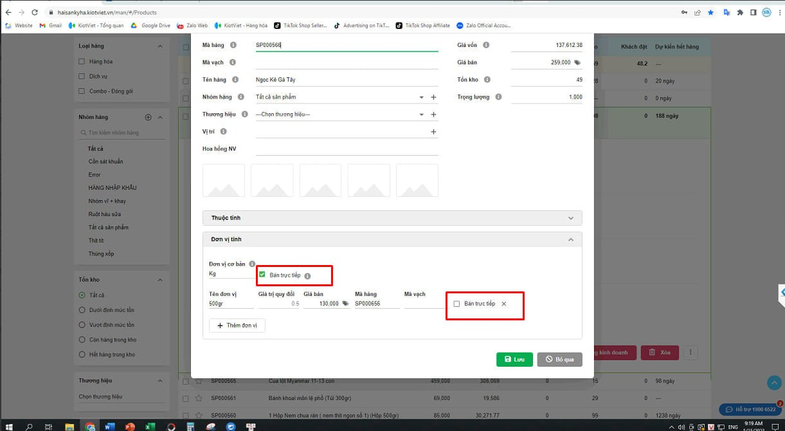Screen dimensions: 785x431
Task: Select HÀNG NHẬP KHẨU product group
Action: [113, 188]
